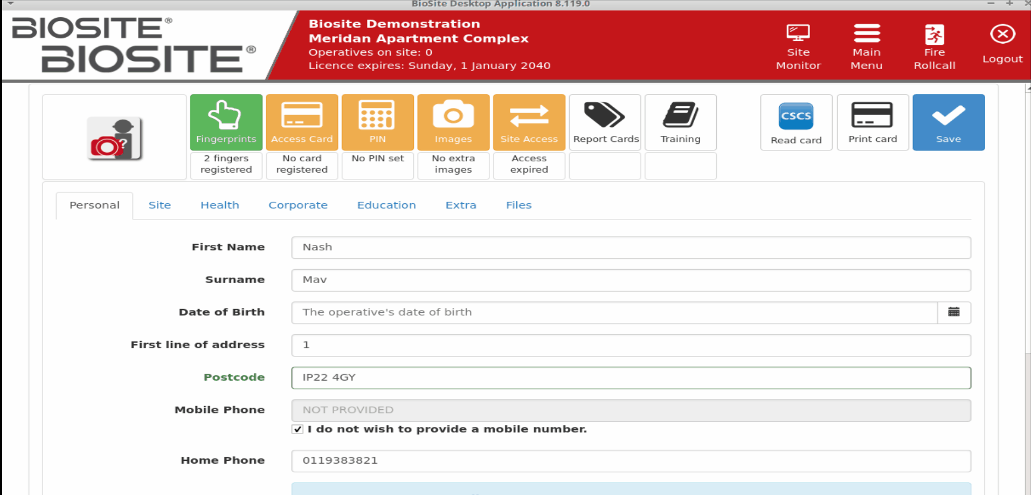Click the First Name field containing Nash
The height and width of the screenshot is (495, 1031).
point(631,247)
